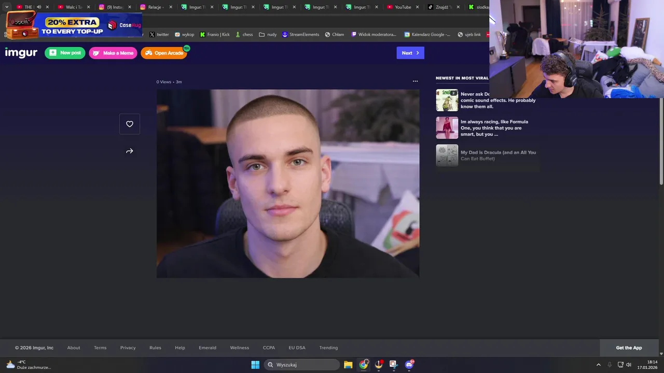The height and width of the screenshot is (373, 664).
Task: Click the Open Arcade button
Action: pos(164,53)
